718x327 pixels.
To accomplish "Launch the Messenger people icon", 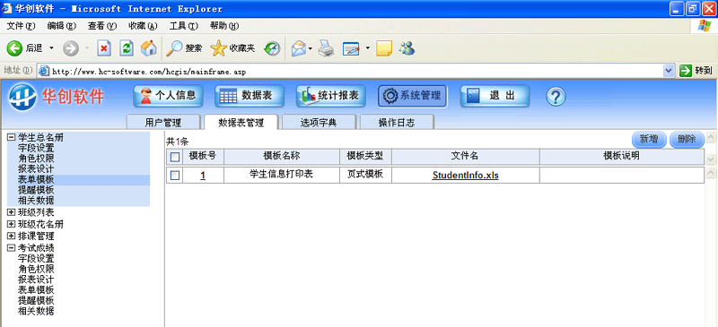I will click(x=407, y=48).
